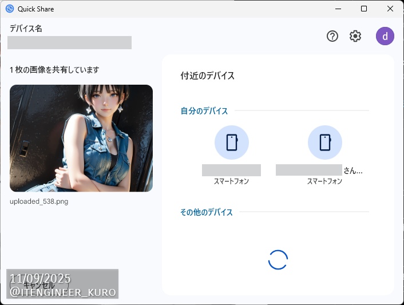
Task: Click the その他のデバイス section heading
Action: [207, 212]
